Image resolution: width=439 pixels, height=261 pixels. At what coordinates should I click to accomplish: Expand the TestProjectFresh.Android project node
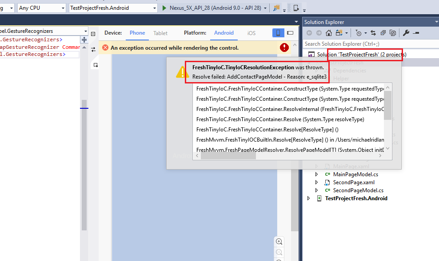coord(309,198)
